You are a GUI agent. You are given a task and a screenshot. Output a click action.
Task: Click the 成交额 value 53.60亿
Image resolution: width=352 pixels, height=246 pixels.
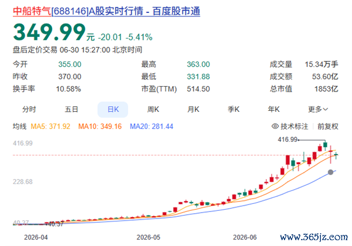pos(325,77)
